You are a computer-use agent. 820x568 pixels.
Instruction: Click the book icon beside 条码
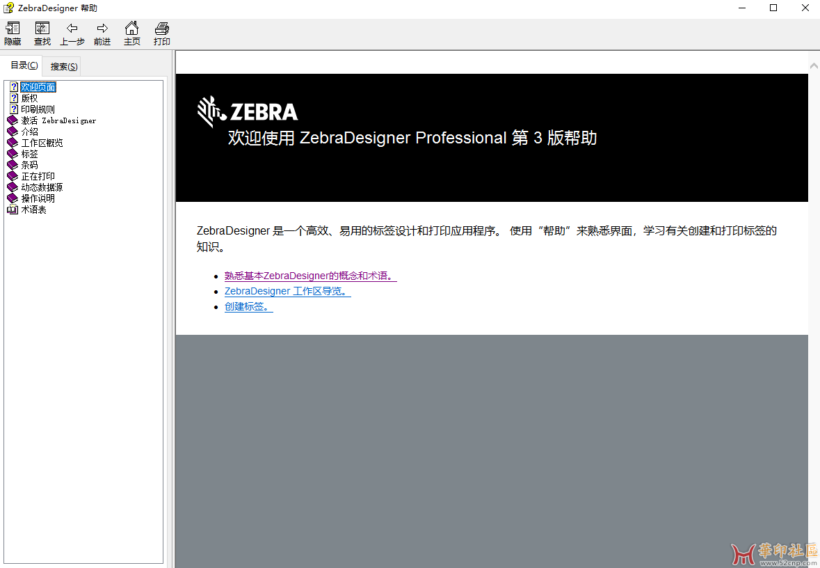(13, 165)
